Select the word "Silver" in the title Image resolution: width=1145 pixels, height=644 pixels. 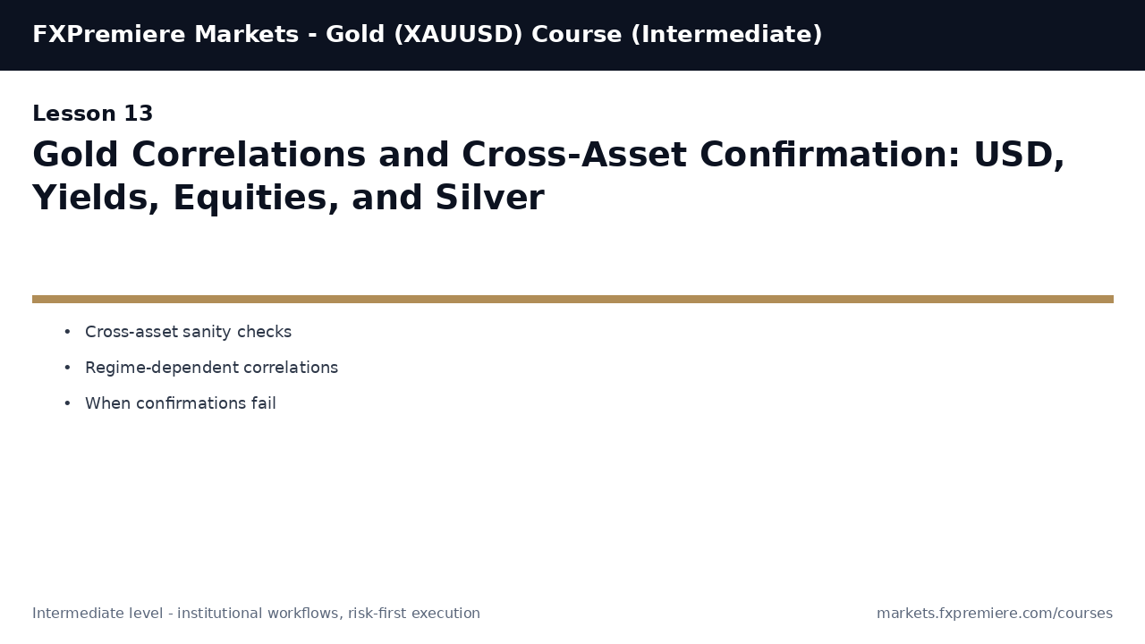(489, 199)
